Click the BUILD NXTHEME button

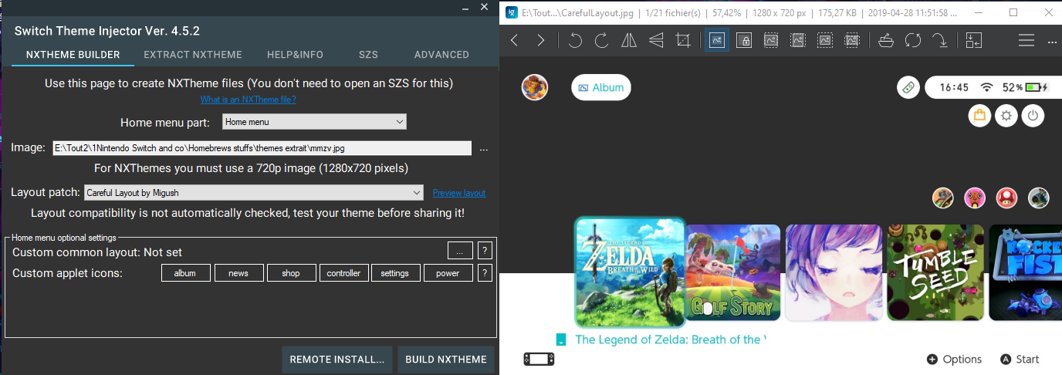click(446, 360)
